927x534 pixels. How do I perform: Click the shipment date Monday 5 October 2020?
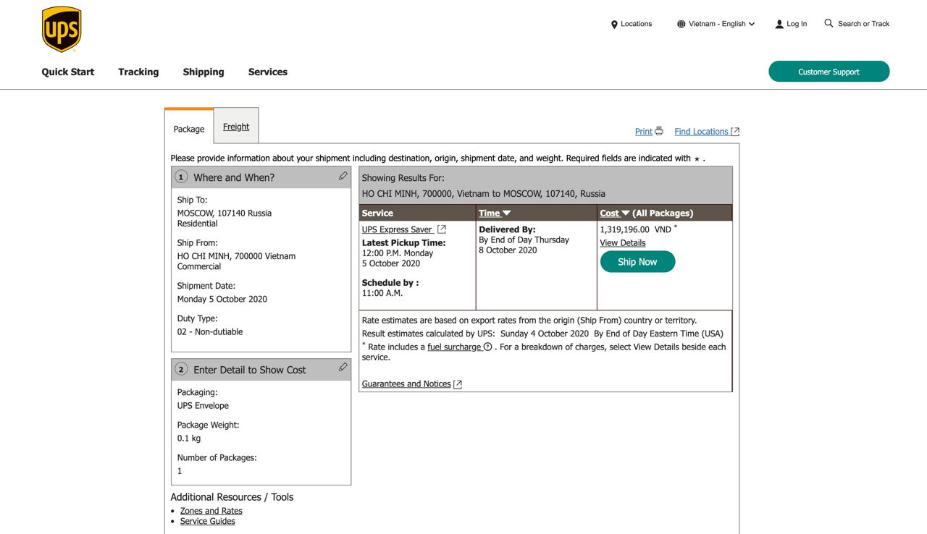(222, 299)
